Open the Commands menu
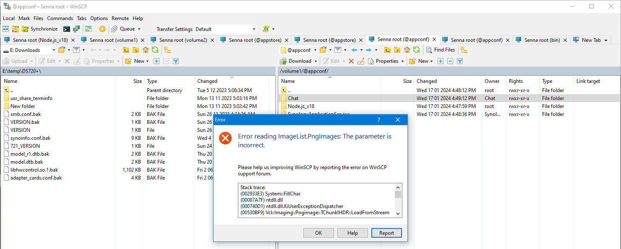 point(60,18)
